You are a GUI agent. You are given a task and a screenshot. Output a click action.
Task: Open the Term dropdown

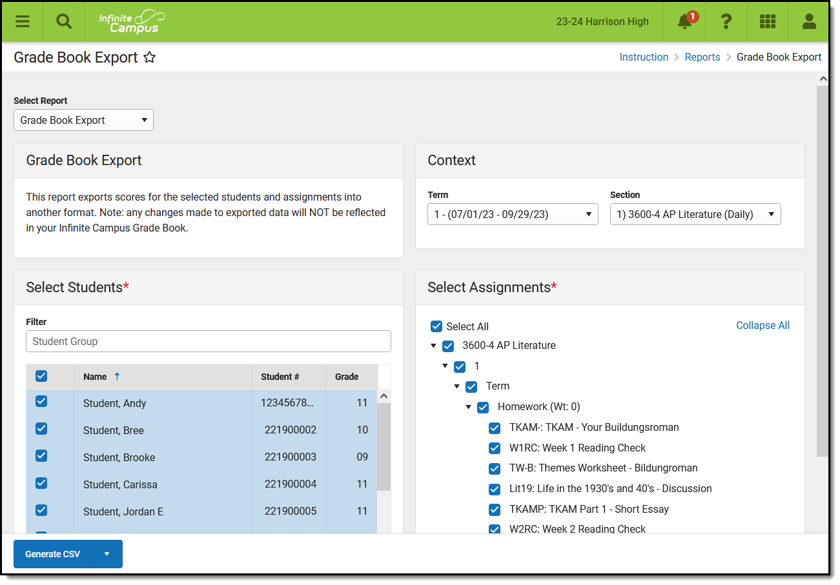point(513,214)
